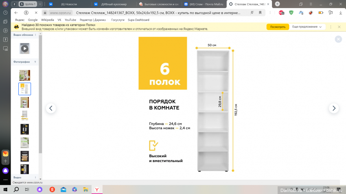The height and width of the screenshot is (194, 346).
Task: Open a new browser tab
Action: [x=277, y=4]
